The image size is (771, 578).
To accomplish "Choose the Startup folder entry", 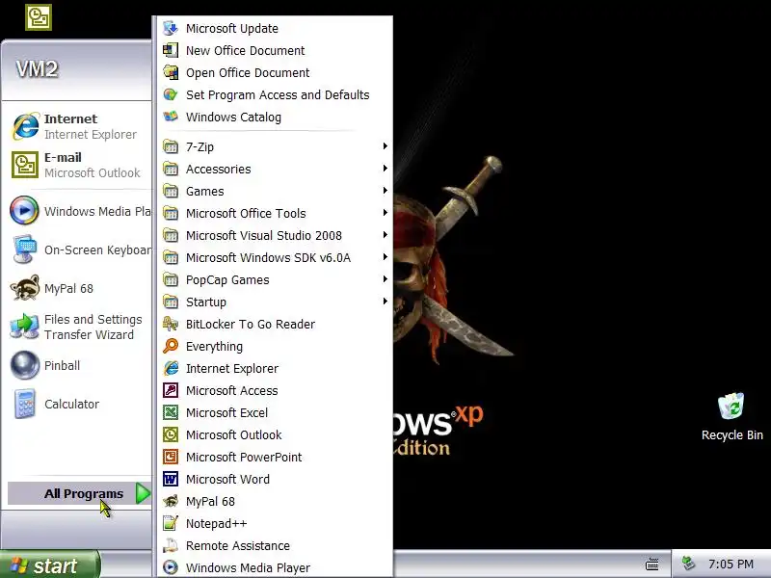I will pos(276,302).
